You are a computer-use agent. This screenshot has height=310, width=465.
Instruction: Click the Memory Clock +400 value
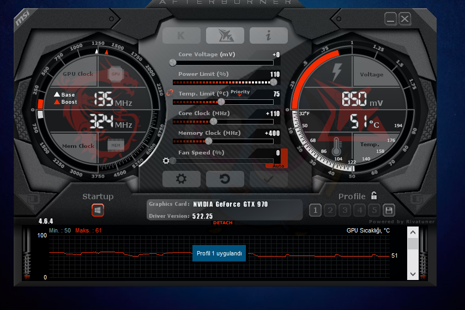click(272, 133)
